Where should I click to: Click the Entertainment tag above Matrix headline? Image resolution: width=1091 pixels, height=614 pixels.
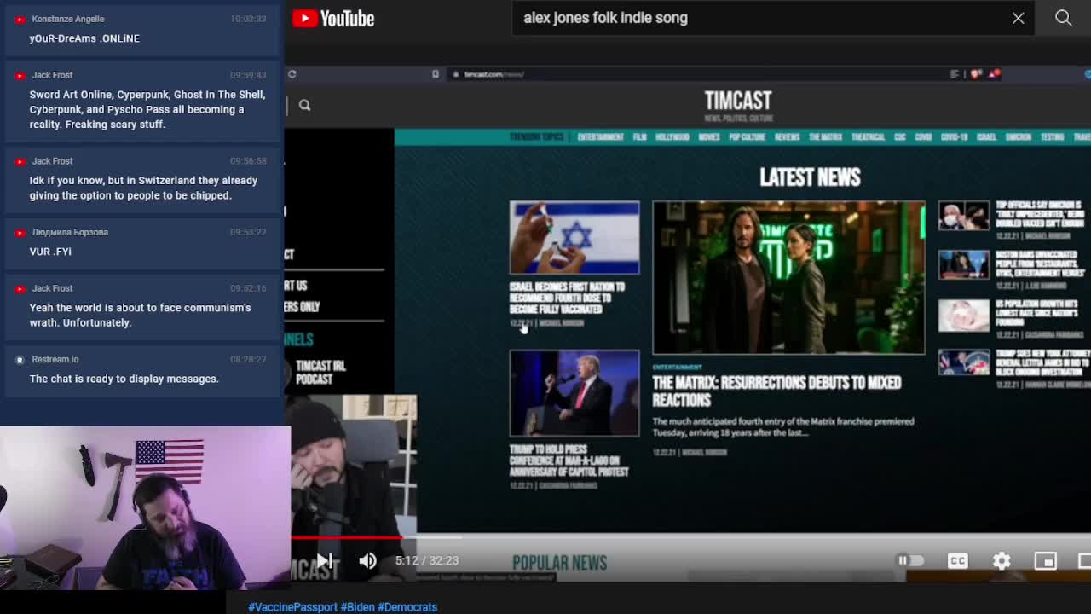tap(677, 367)
